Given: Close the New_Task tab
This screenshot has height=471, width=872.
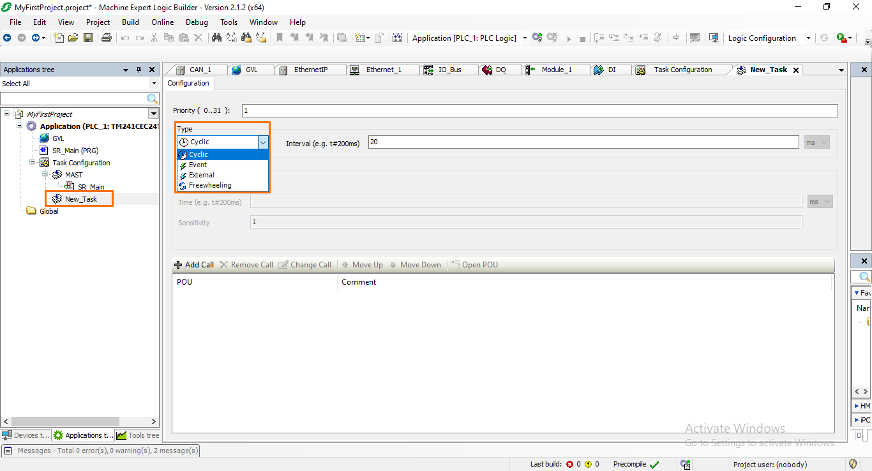Looking at the screenshot, I should coord(796,70).
